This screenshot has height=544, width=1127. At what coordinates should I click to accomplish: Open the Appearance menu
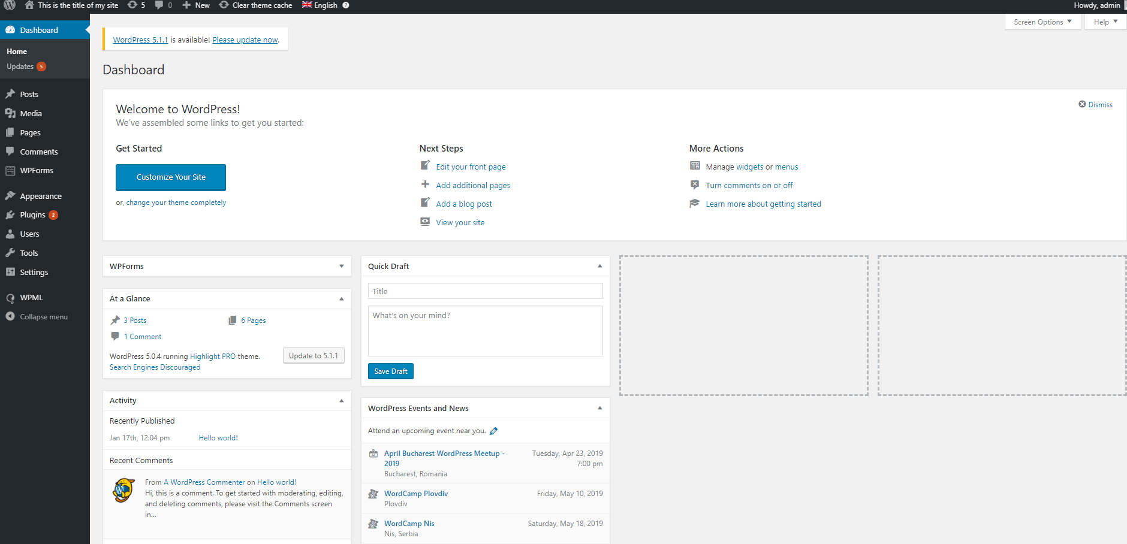pyautogui.click(x=40, y=197)
